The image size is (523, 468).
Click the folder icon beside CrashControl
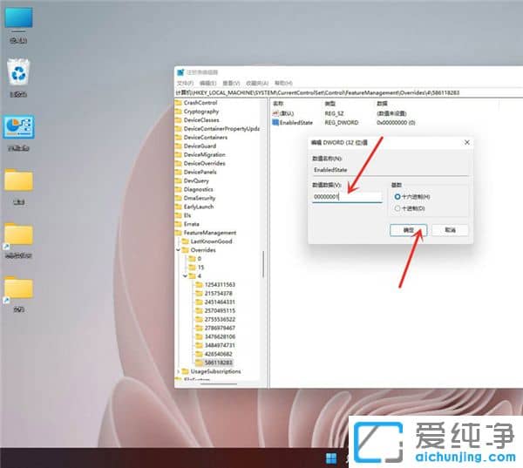point(179,103)
